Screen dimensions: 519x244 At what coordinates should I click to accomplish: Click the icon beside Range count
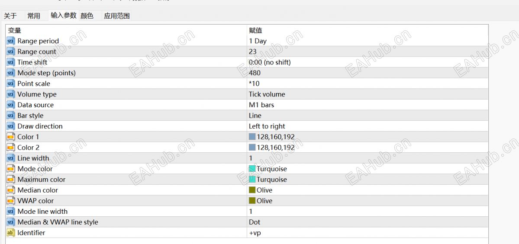tap(11, 51)
